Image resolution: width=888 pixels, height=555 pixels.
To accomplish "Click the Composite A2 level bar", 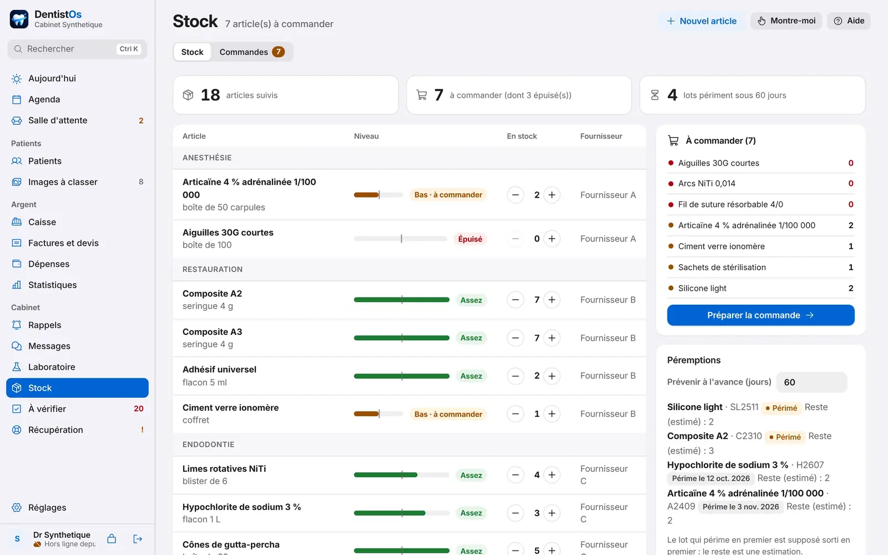I will 401,300.
